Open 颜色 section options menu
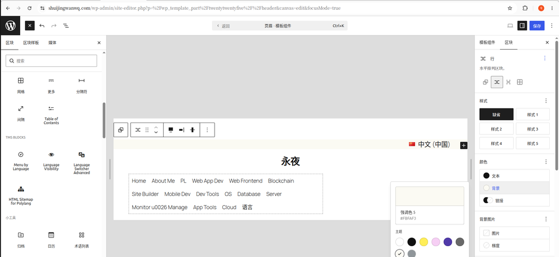Screen dimensions: 559x257 546,162
